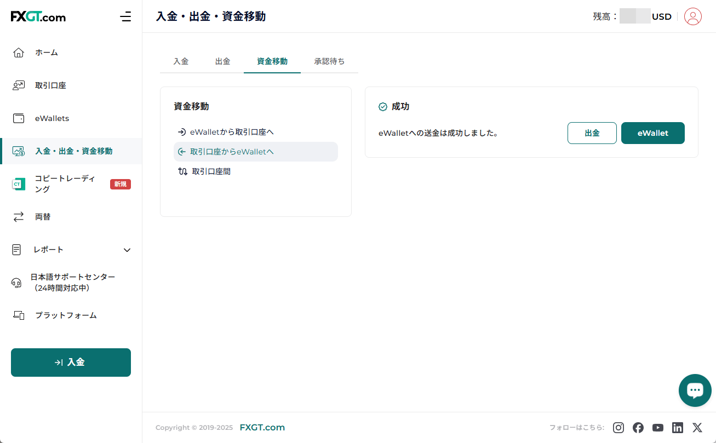The width and height of the screenshot is (716, 443).
Task: Open the 承認待ち tab
Action: tap(329, 61)
